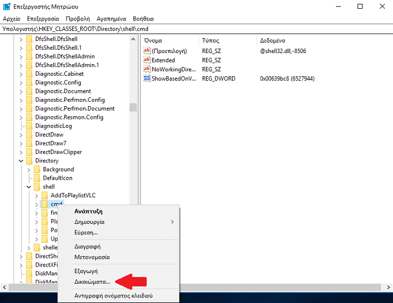Open the Αρχείο menu
The width and height of the screenshot is (393, 303).
(x=12, y=19)
